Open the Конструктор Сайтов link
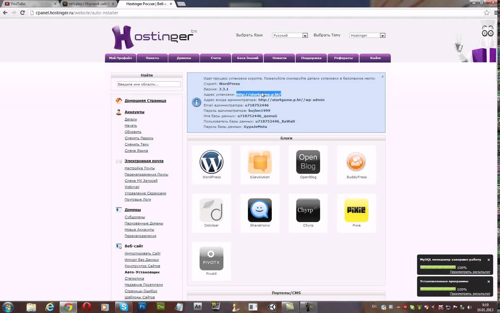Screen dimensions: 500x313 (x=142, y=266)
